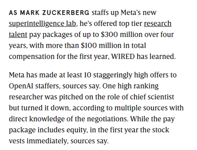Click the phrase "chief scientist"
197x150 pixels.
152,97
